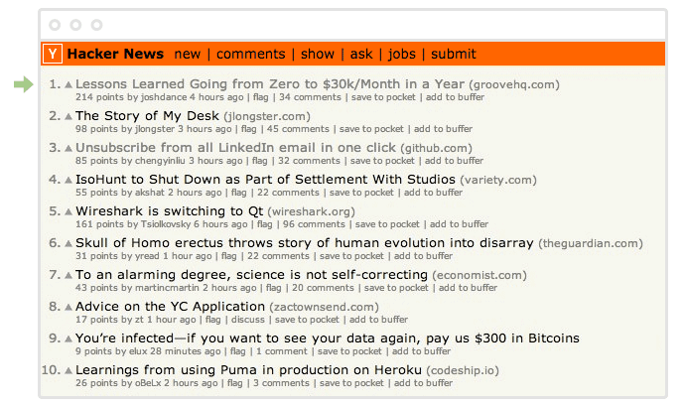
Task: Open 'Lessons Learned Going from Zero' article
Action: pyautogui.click(x=269, y=84)
